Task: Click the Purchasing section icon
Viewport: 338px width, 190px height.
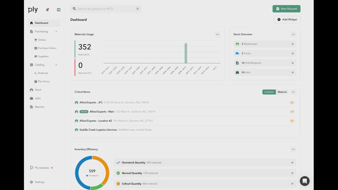Action: [31, 32]
